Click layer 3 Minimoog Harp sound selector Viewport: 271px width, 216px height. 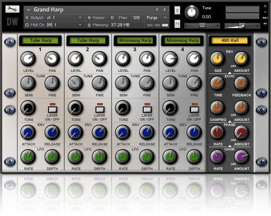tap(135, 41)
